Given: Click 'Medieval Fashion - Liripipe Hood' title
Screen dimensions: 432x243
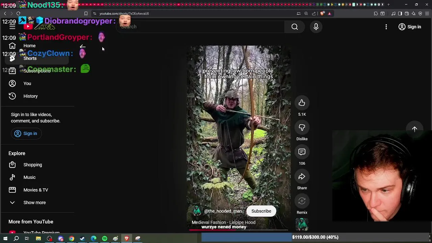Looking at the screenshot, I should [223, 222].
